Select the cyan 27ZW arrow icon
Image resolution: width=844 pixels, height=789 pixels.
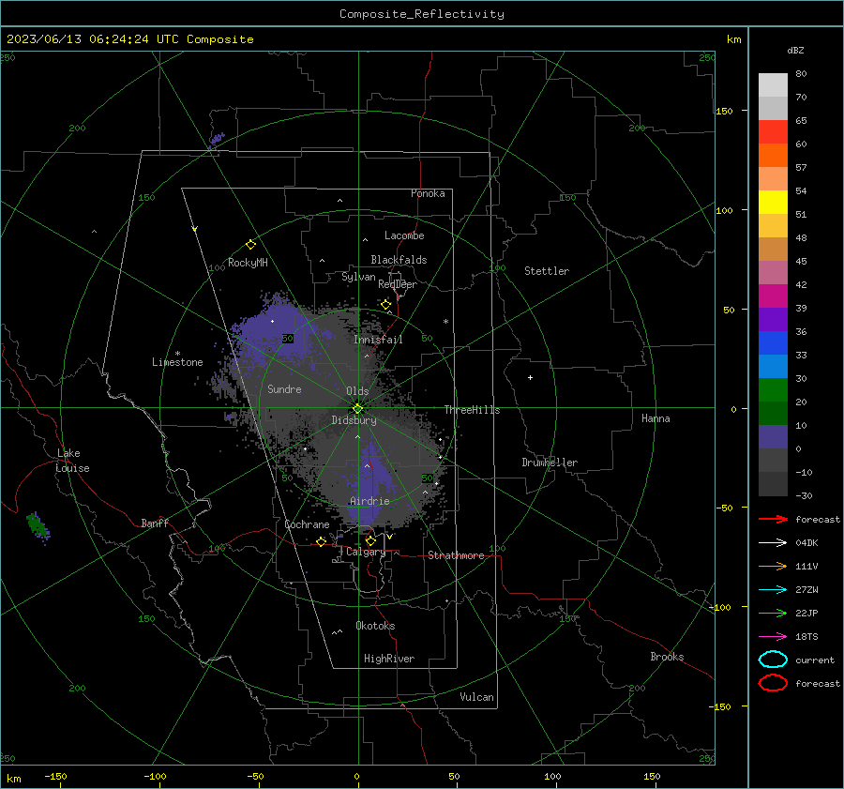773,590
